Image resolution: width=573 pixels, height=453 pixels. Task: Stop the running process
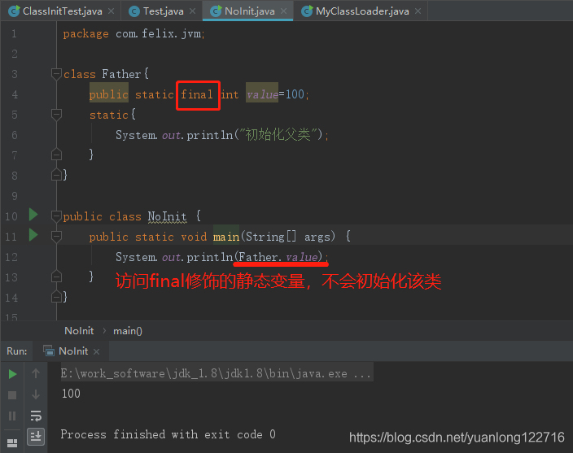click(x=12, y=395)
